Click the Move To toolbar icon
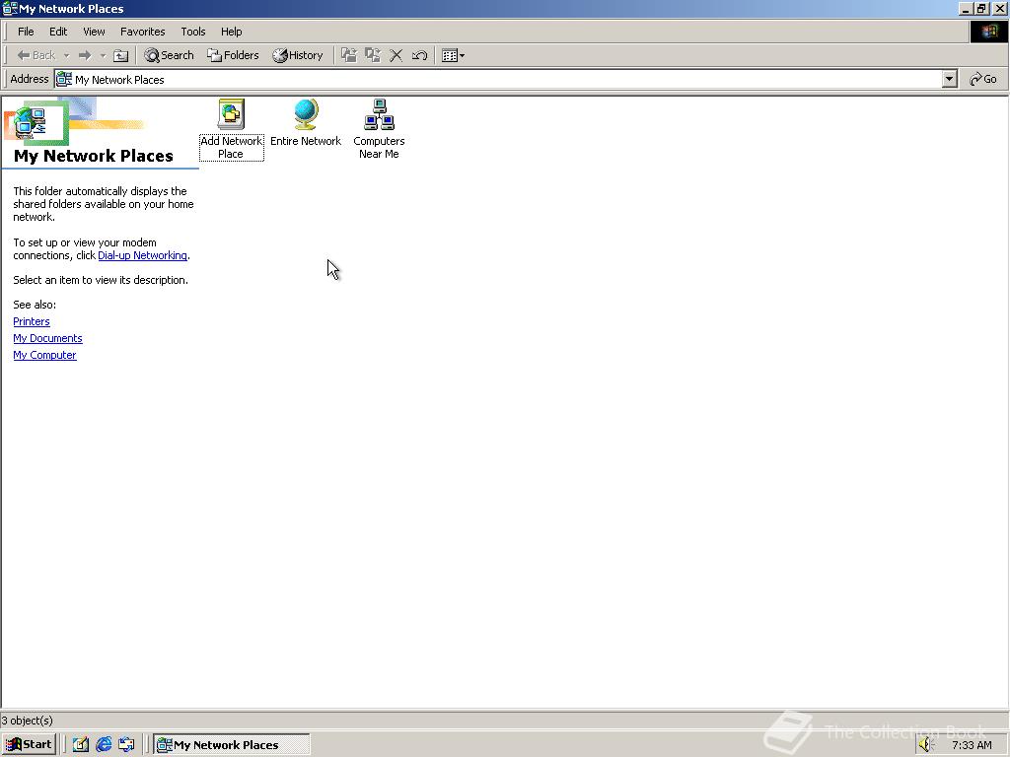 pos(349,55)
